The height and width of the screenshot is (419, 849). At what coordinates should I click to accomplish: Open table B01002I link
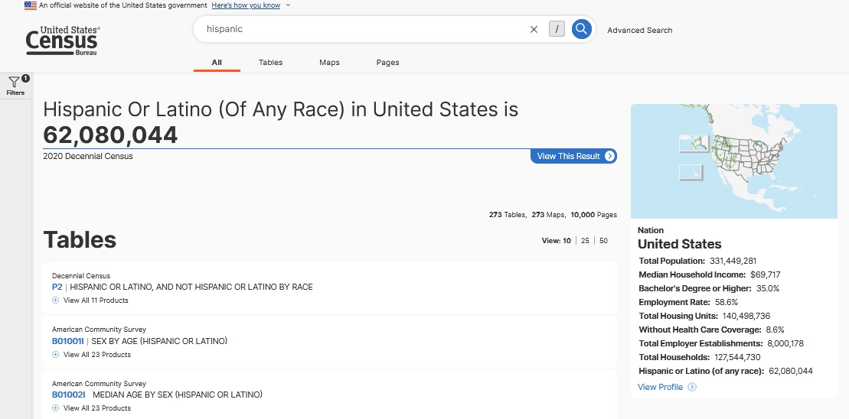pos(68,395)
